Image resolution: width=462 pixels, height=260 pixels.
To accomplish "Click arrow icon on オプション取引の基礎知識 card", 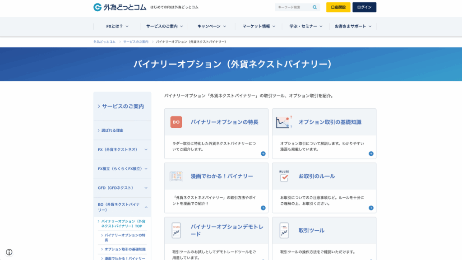I will coord(371,153).
